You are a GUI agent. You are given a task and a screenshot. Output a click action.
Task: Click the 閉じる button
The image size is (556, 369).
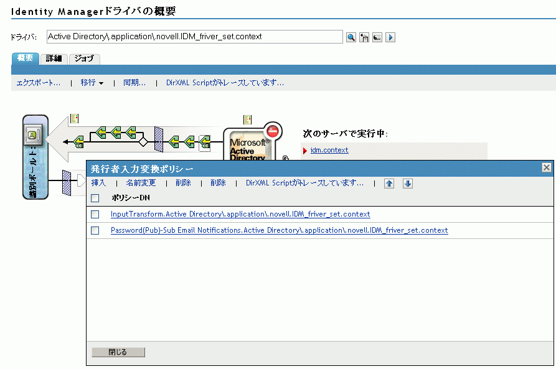point(118,352)
